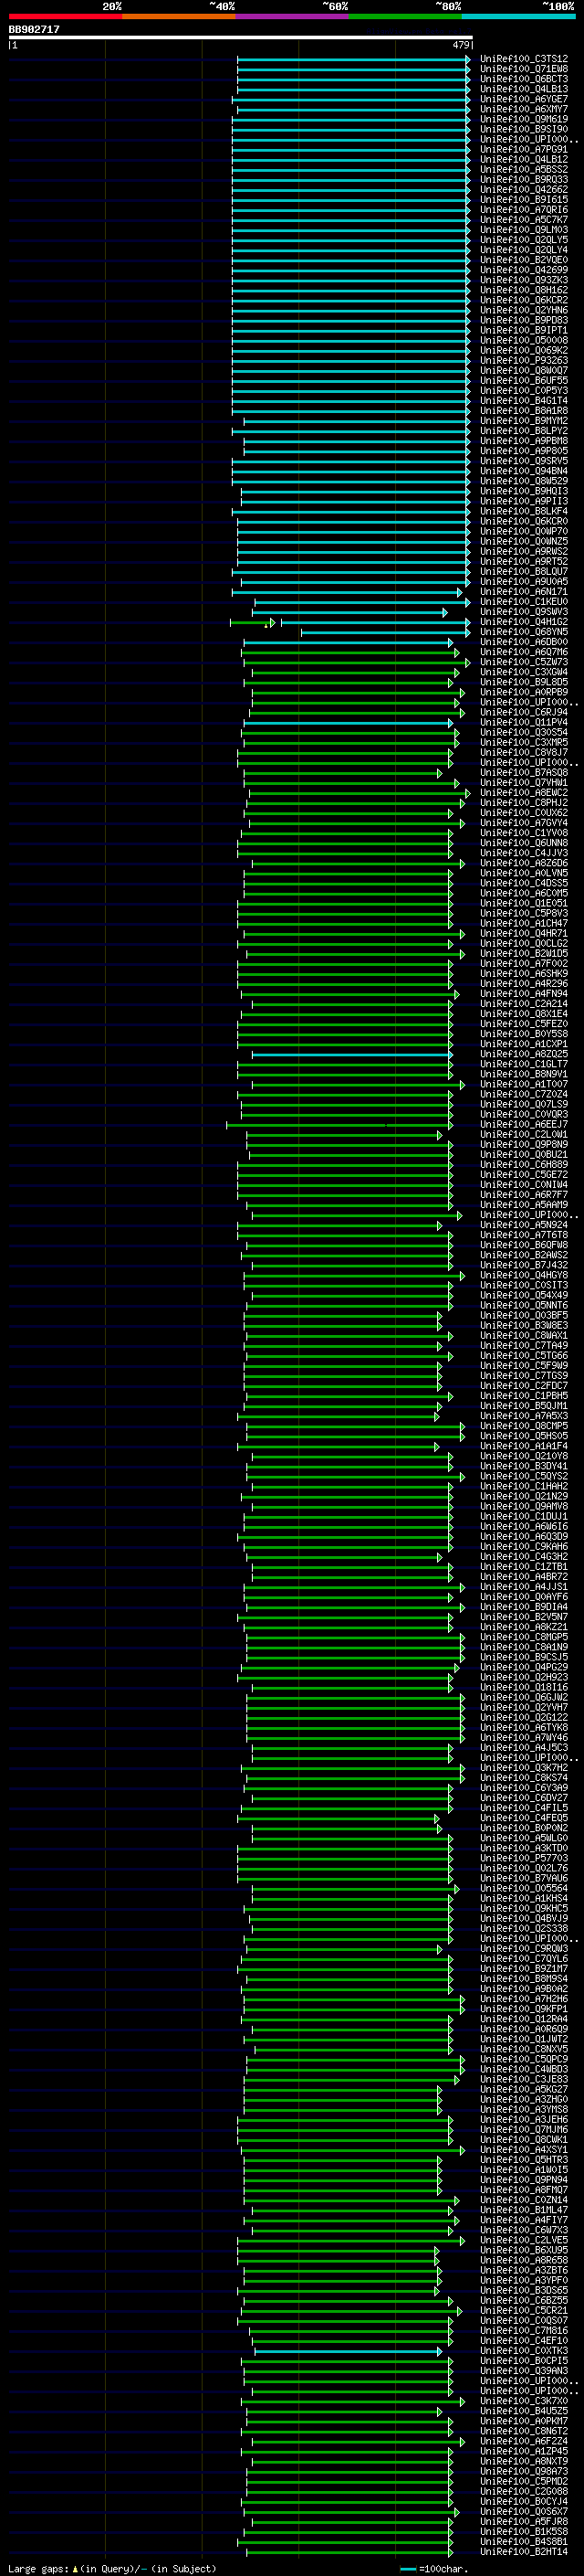Open hit UniRef100_C3TS12
Viewport: 584px width, 2576px height.
(524, 59)
